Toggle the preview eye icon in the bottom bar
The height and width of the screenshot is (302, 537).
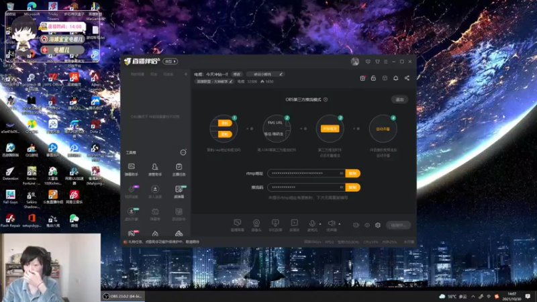[x=367, y=225]
